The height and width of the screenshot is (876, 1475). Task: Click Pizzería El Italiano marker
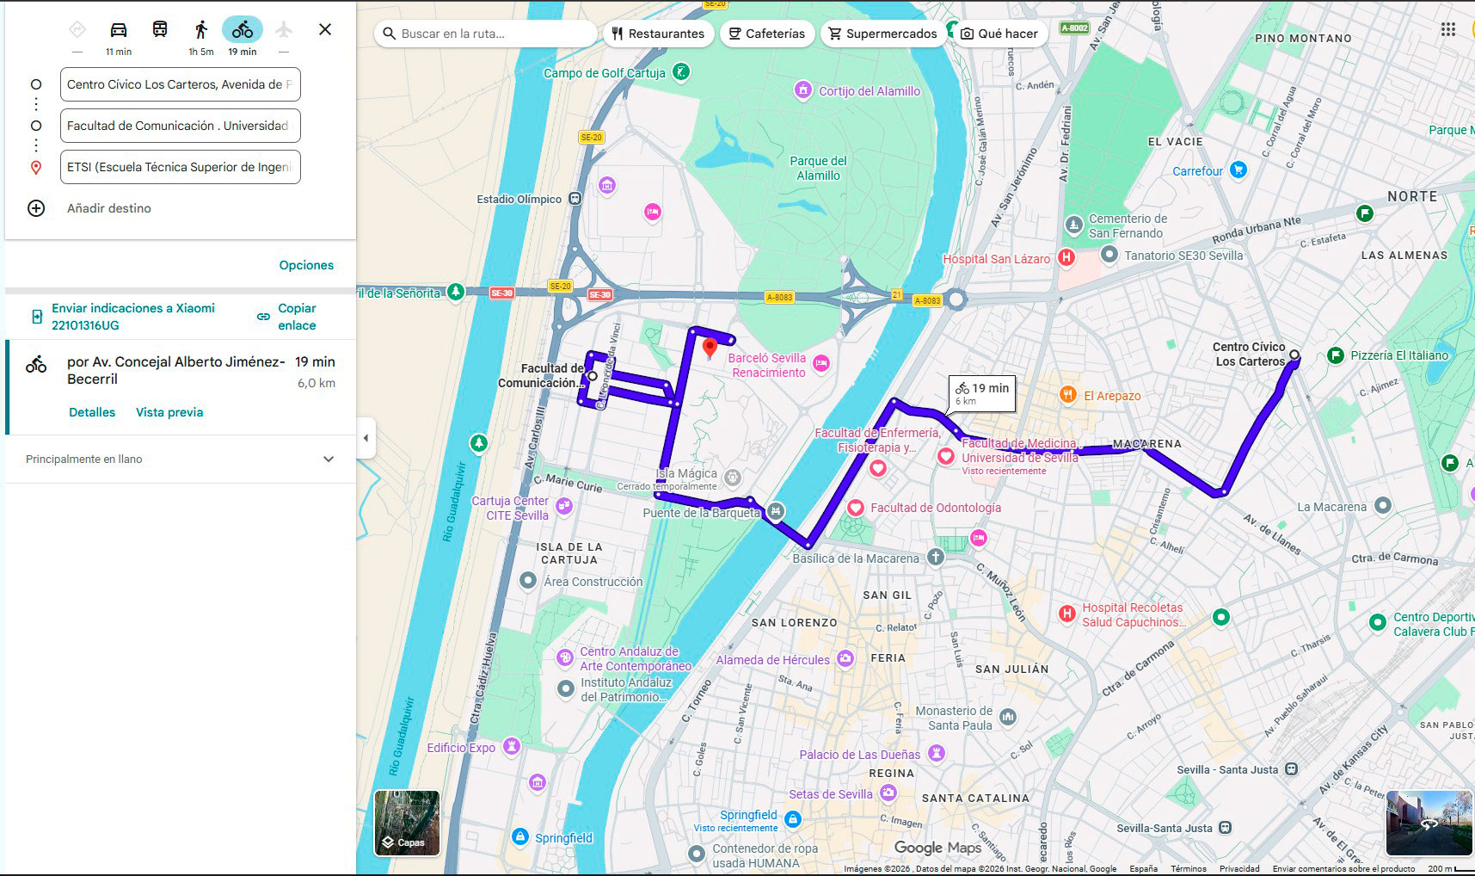[1336, 355]
